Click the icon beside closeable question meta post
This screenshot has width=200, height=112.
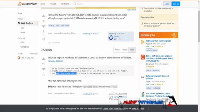coord(142,23)
